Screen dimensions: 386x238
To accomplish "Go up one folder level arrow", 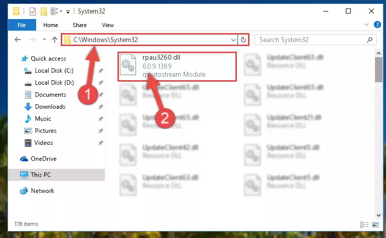I will click(55, 40).
